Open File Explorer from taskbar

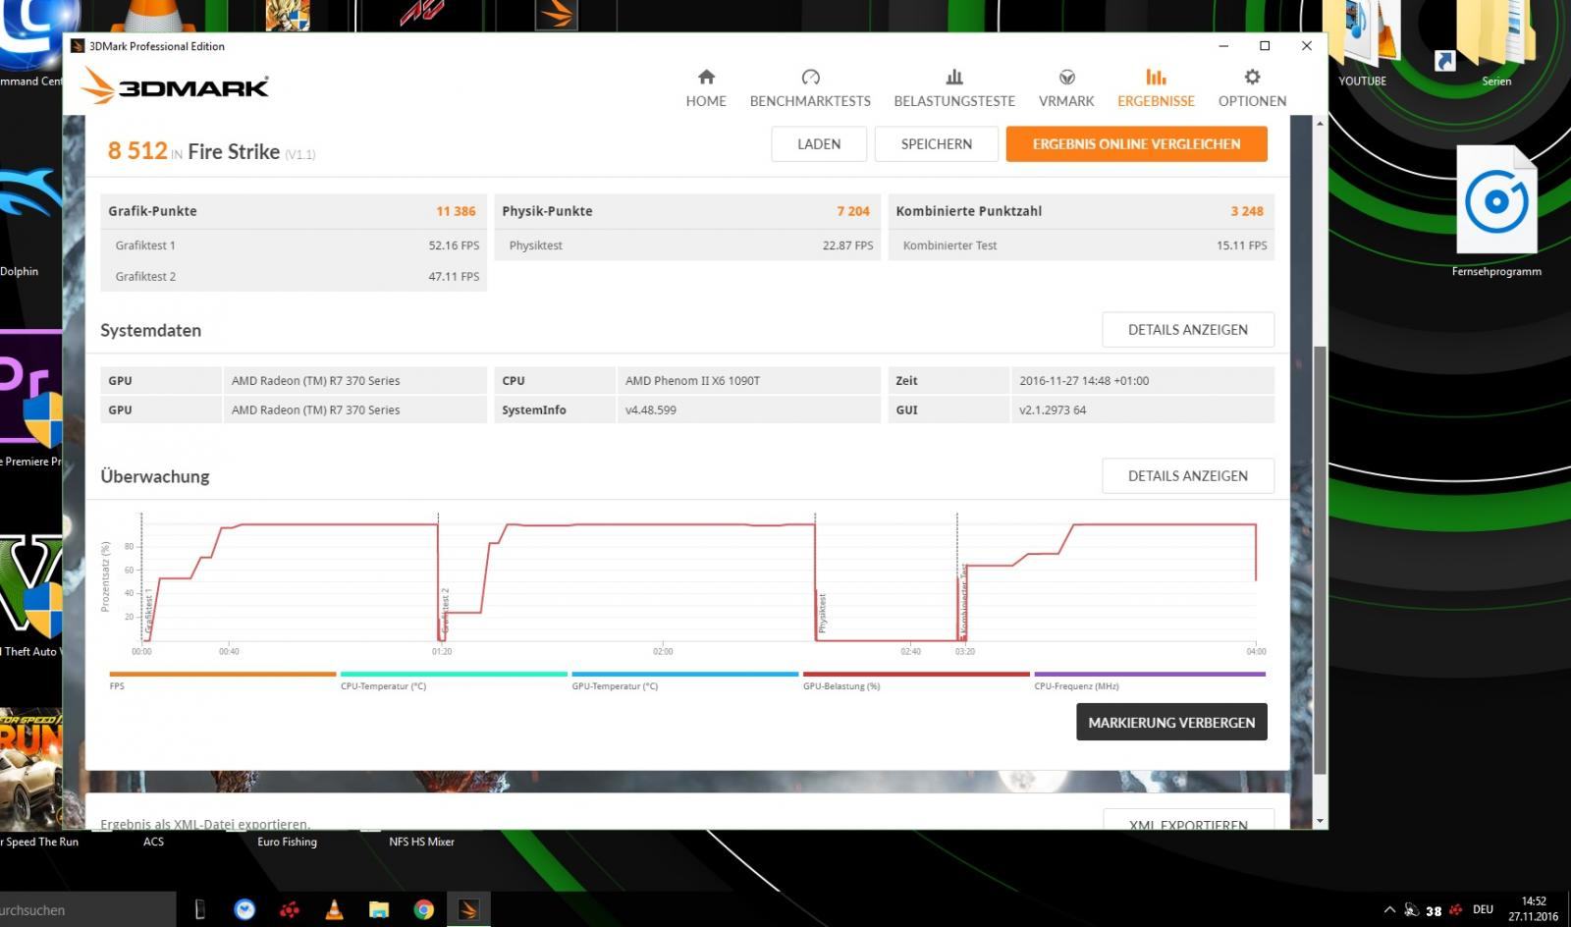point(379,909)
